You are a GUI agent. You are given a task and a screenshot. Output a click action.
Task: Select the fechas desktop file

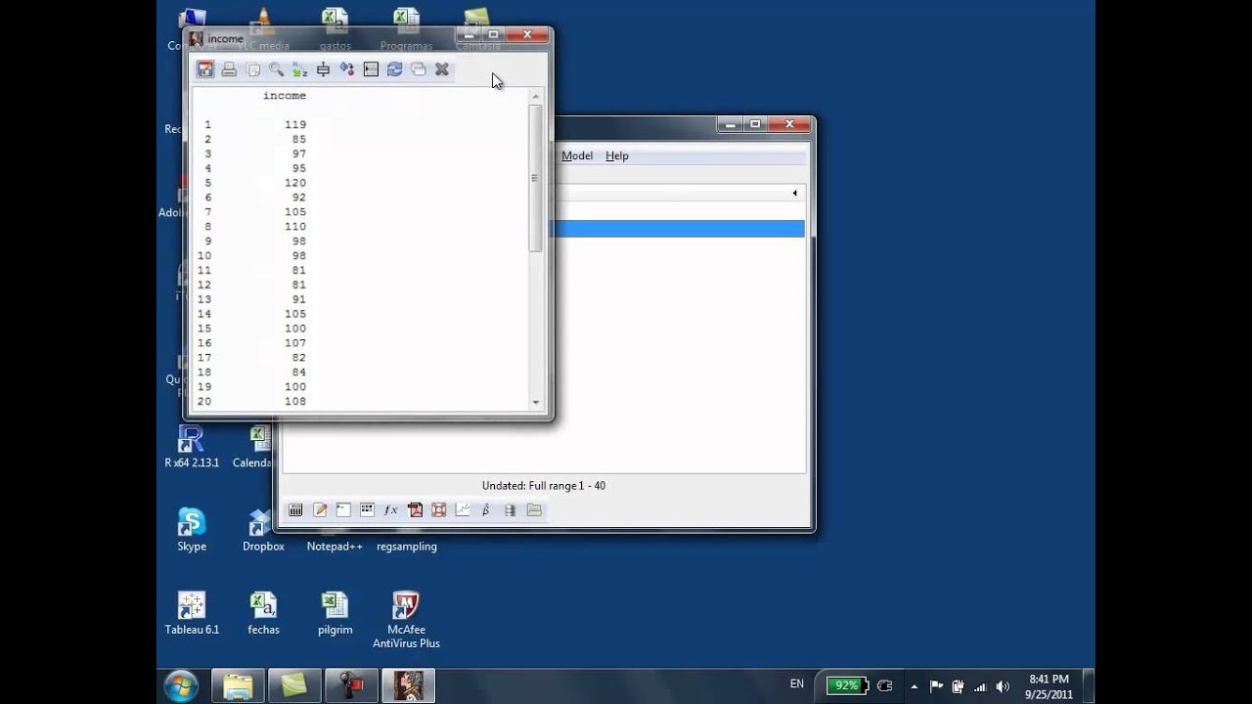pyautogui.click(x=263, y=614)
